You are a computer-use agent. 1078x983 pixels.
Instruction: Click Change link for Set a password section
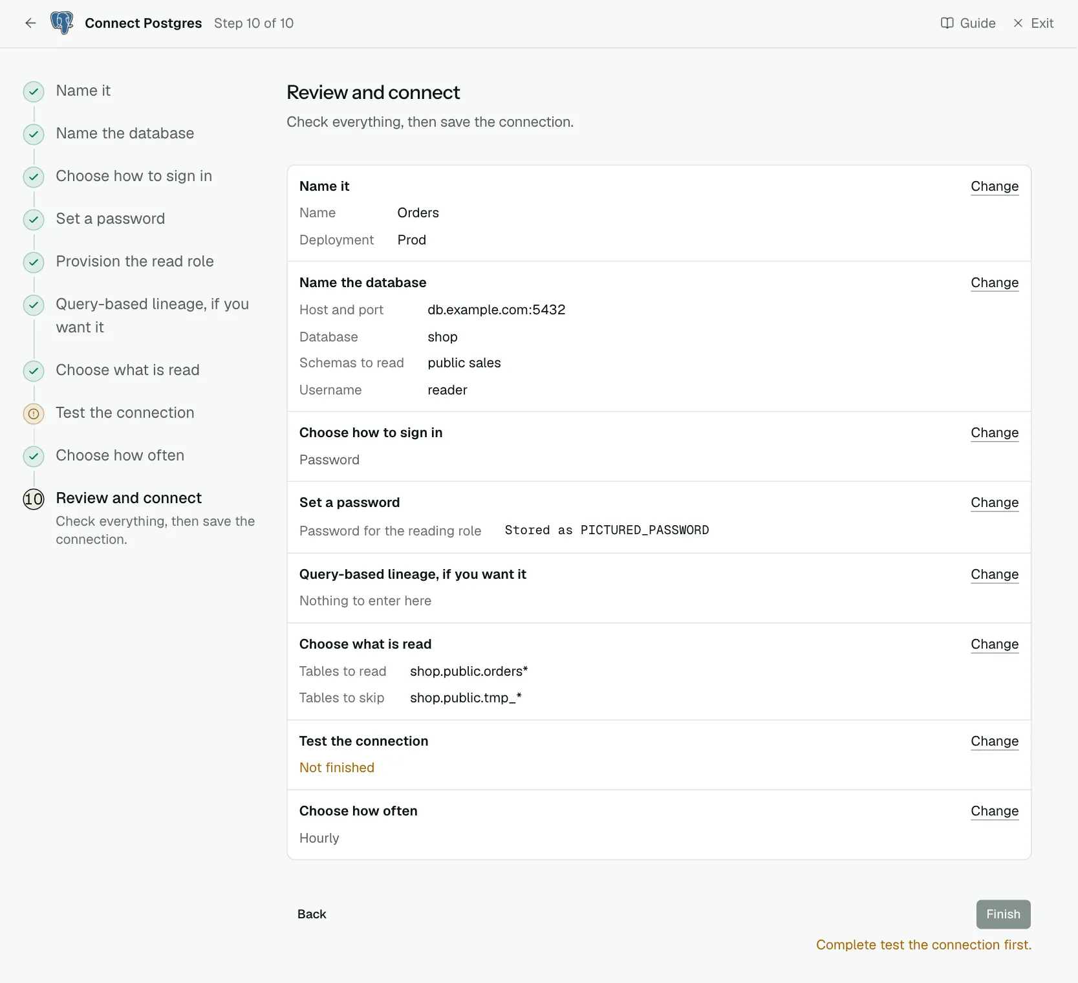[995, 502]
